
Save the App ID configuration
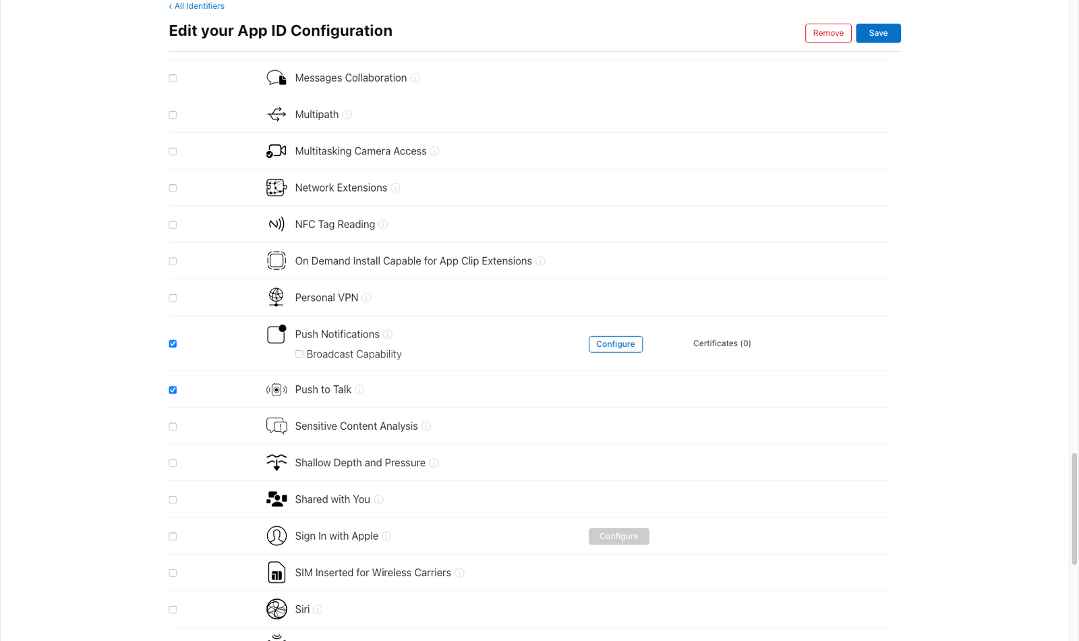[878, 33]
